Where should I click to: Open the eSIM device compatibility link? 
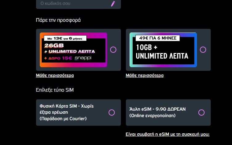[x=168, y=134]
